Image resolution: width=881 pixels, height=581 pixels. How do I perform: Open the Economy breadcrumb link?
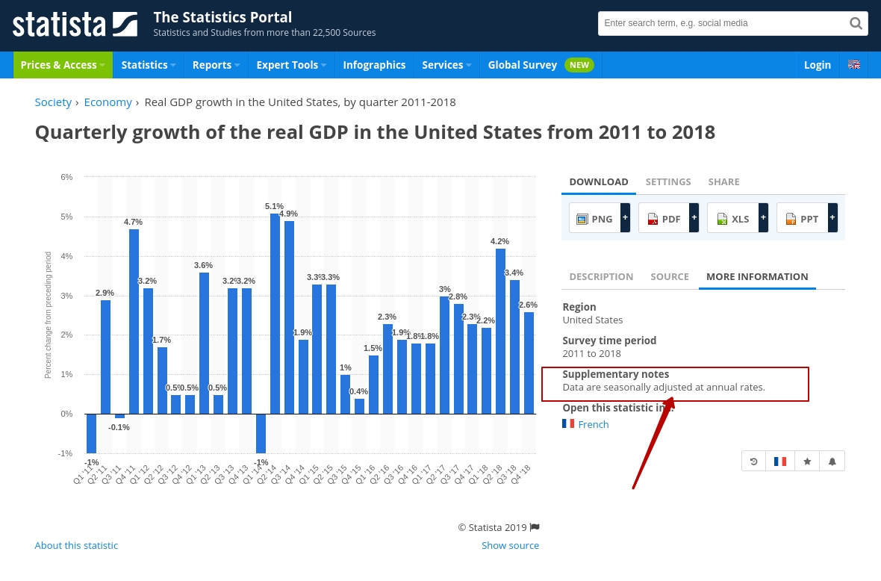108,102
